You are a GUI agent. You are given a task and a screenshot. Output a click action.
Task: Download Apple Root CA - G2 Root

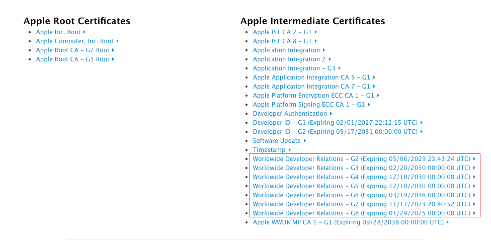[x=75, y=50]
